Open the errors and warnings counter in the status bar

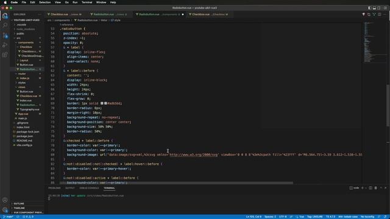click(x=28, y=217)
